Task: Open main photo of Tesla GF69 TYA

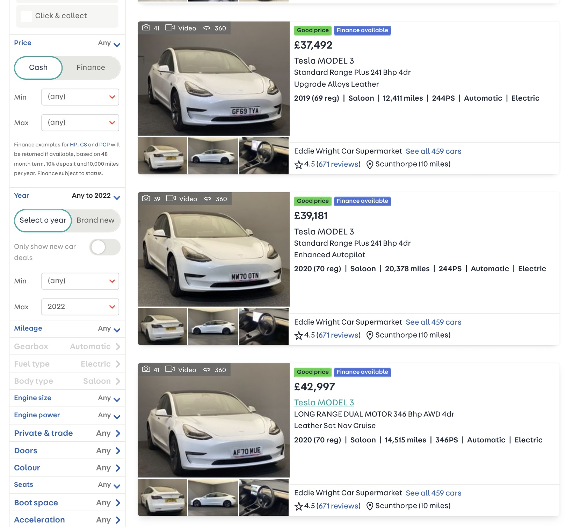Action: [214, 79]
